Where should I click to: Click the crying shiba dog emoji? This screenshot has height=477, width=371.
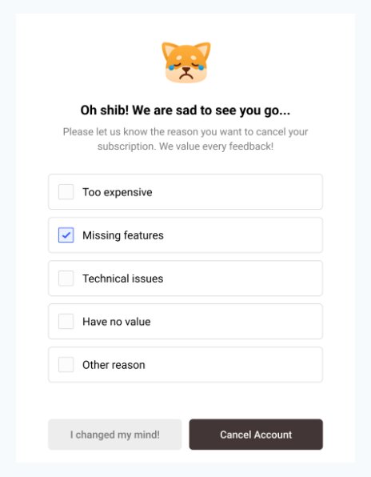pos(186,62)
